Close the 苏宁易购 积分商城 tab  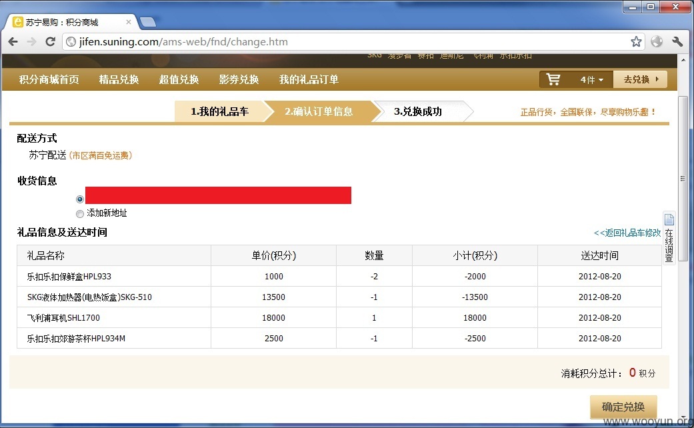tap(129, 22)
